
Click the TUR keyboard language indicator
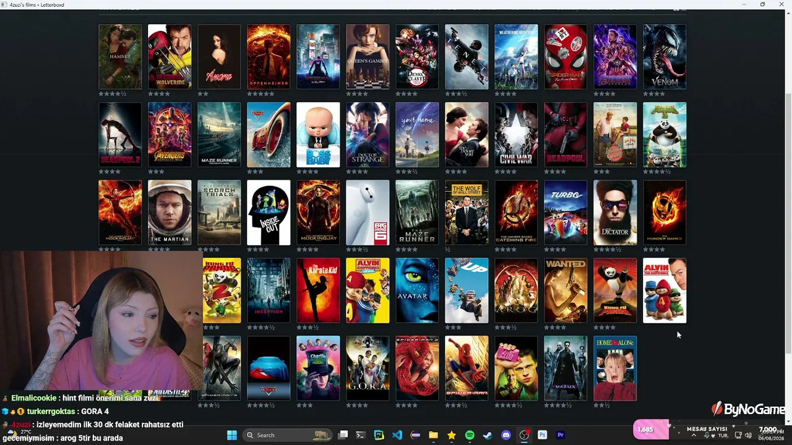[x=723, y=436]
